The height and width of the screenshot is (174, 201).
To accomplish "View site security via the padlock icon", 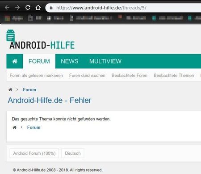I will pos(51,8).
